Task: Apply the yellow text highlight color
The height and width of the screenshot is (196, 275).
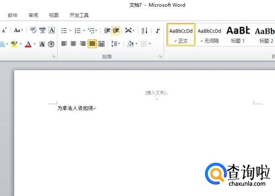Action: 14,44
